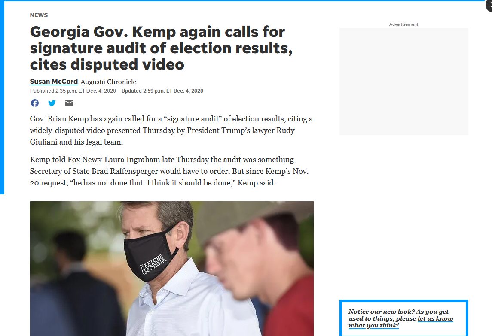Click the Updated 2:59 p.m. timestamp
This screenshot has height=336, width=492.
(x=162, y=91)
